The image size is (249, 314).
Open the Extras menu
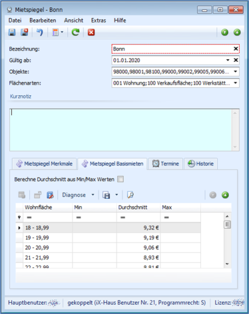[98, 21]
